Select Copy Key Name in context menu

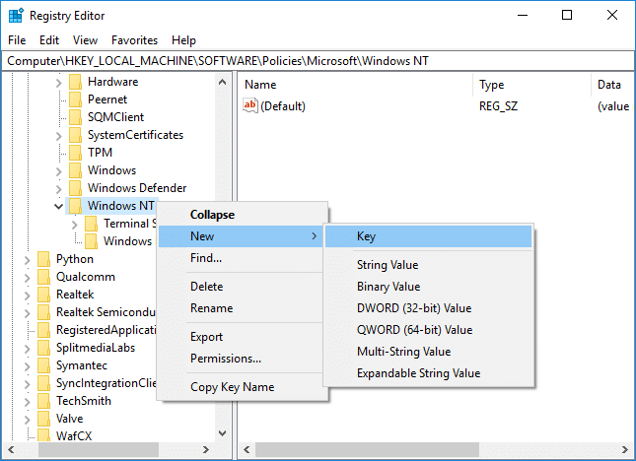pyautogui.click(x=232, y=387)
